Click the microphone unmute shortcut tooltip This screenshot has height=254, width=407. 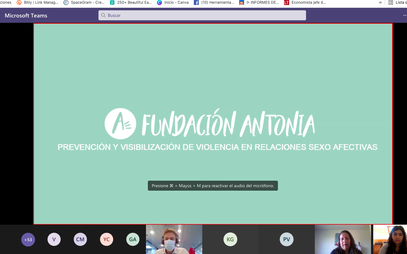coord(213,186)
